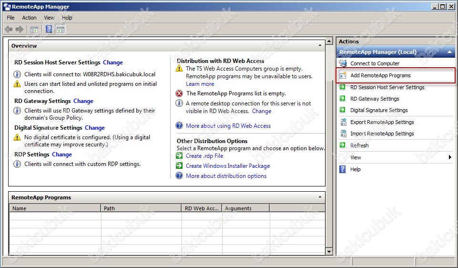Change the RD Gateway Settings
The width and height of the screenshot is (458, 268).
pos(83,101)
